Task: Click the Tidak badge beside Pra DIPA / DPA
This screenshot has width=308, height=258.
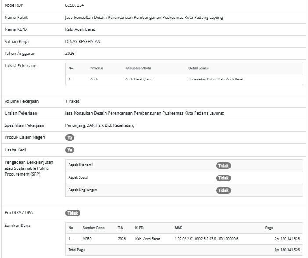Action: pos(73,213)
